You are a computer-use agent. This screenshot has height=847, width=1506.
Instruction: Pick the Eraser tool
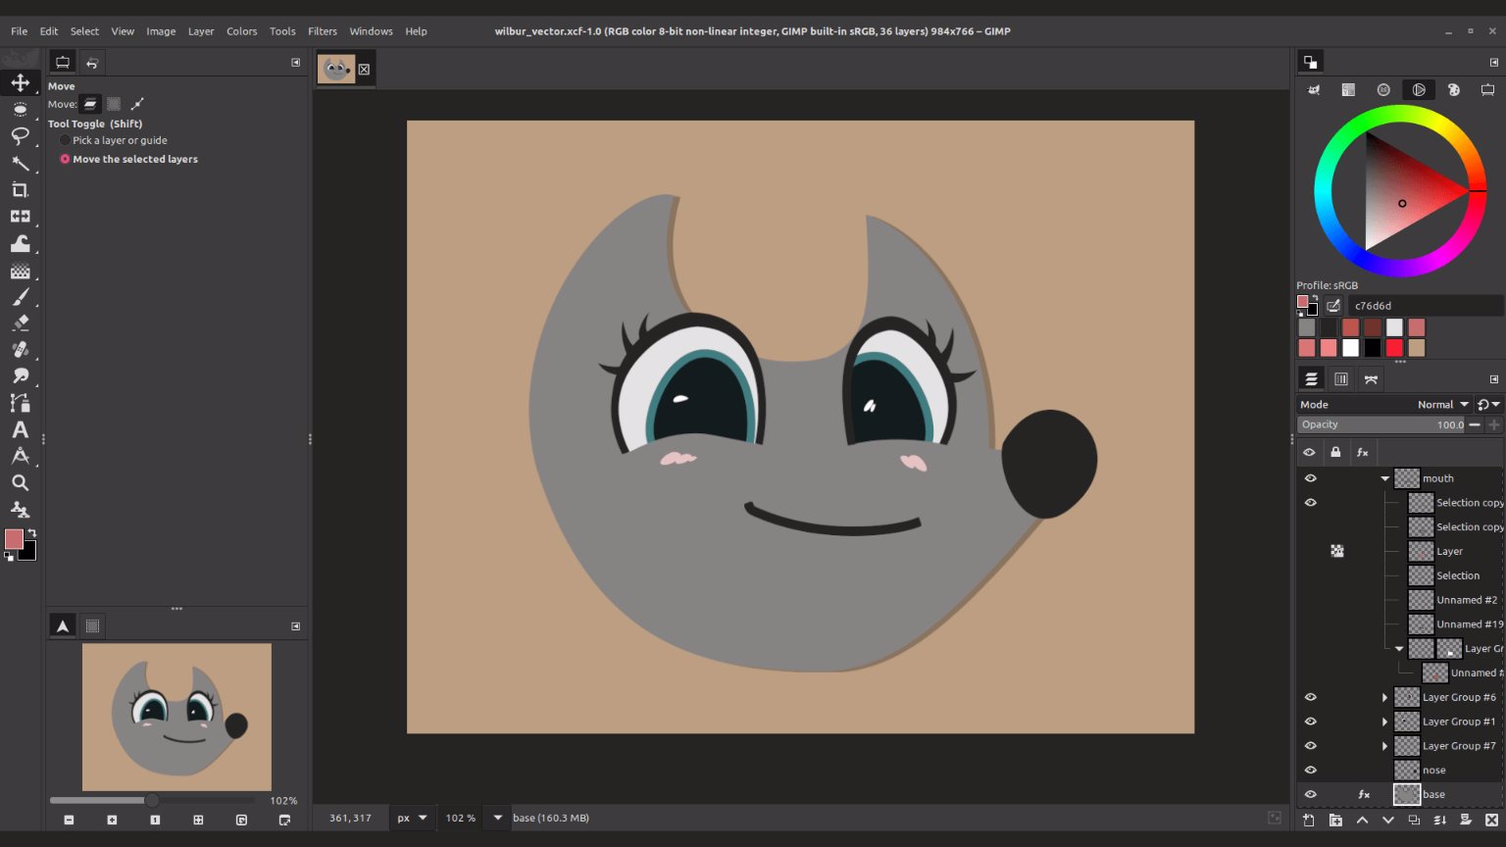[20, 323]
